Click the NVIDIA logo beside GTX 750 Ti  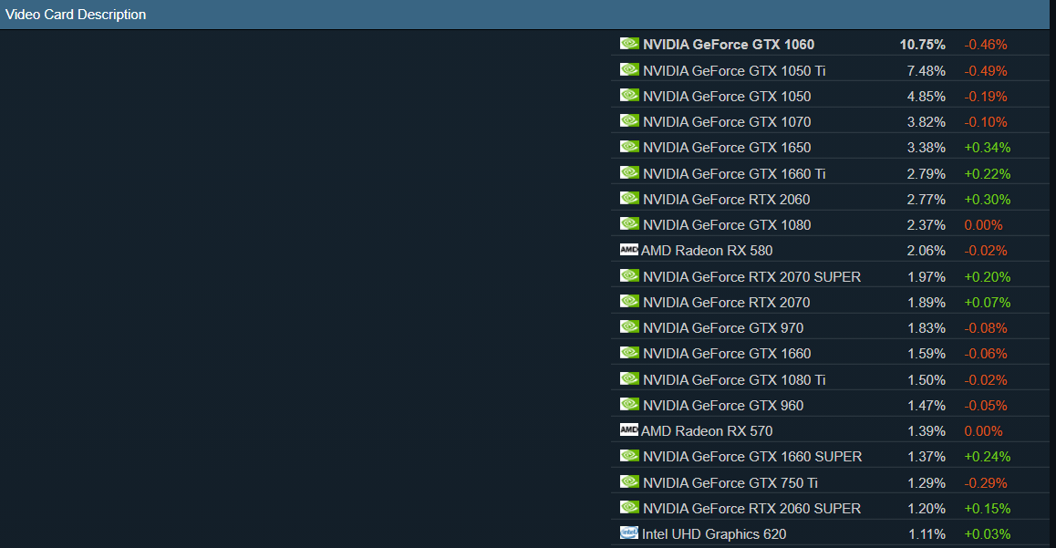pos(629,481)
